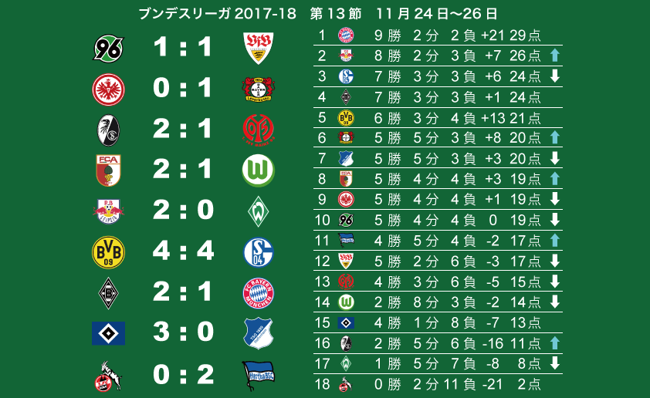Select the large Bayer Leverkusen crest
The image size is (650, 398).
point(259,89)
